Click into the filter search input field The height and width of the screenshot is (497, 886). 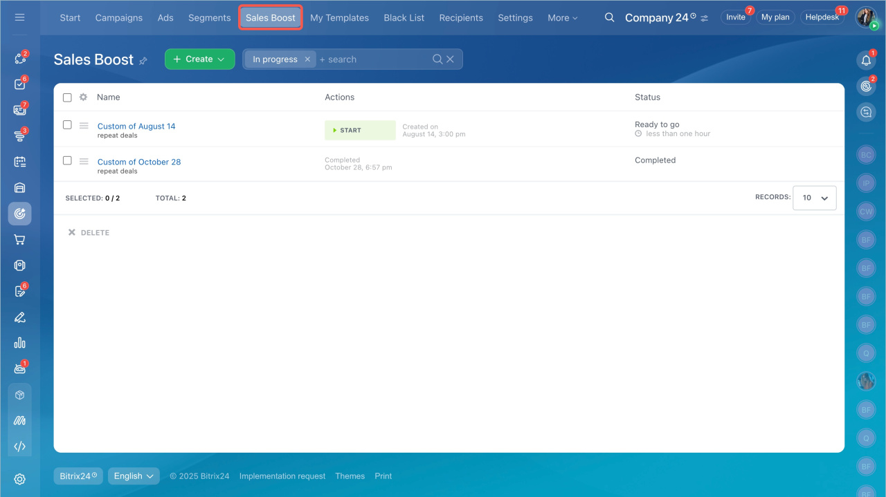pyautogui.click(x=374, y=59)
